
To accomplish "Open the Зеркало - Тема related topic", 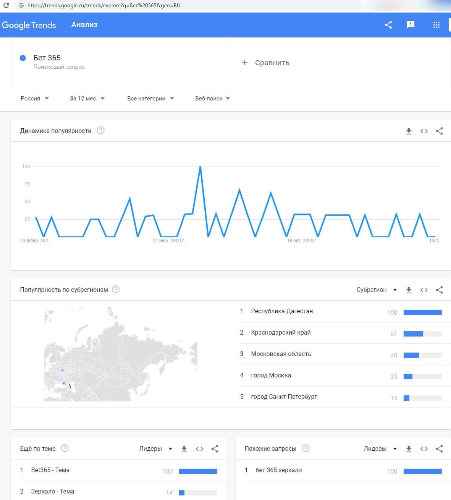I will coord(52,492).
